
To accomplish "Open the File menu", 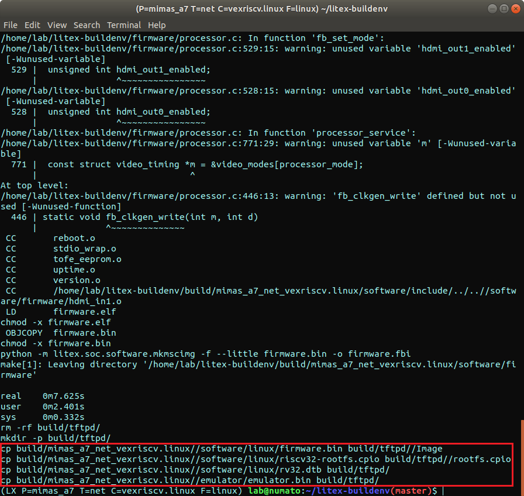I will click(10, 25).
